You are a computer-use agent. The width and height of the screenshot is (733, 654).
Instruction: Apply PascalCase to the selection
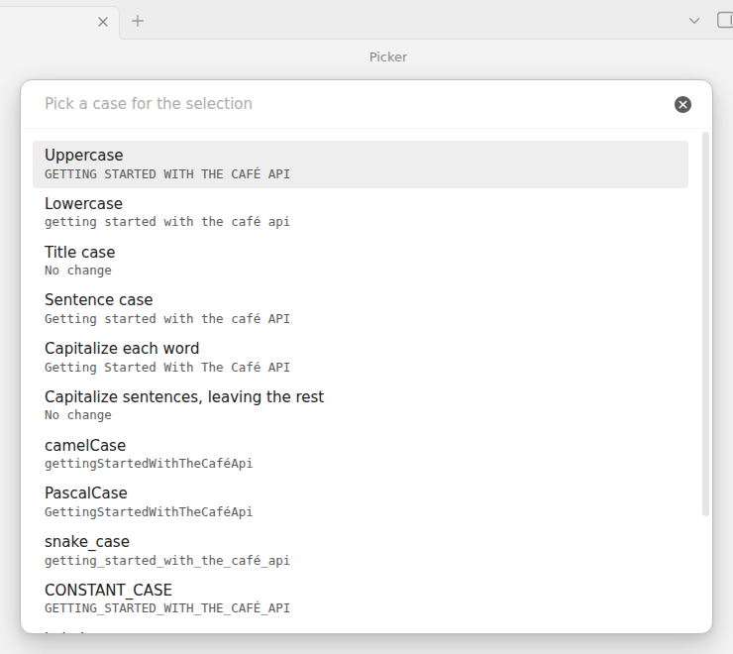click(361, 502)
